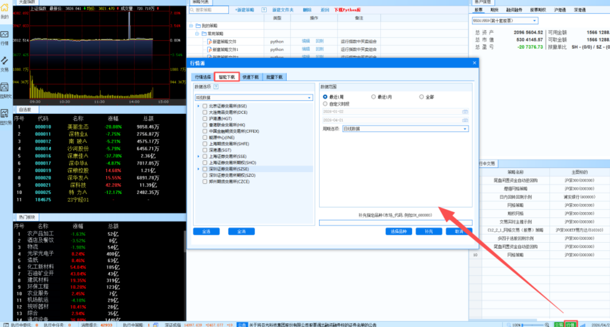
Task: Click the zoom slider in status bar
Action: click(531, 325)
